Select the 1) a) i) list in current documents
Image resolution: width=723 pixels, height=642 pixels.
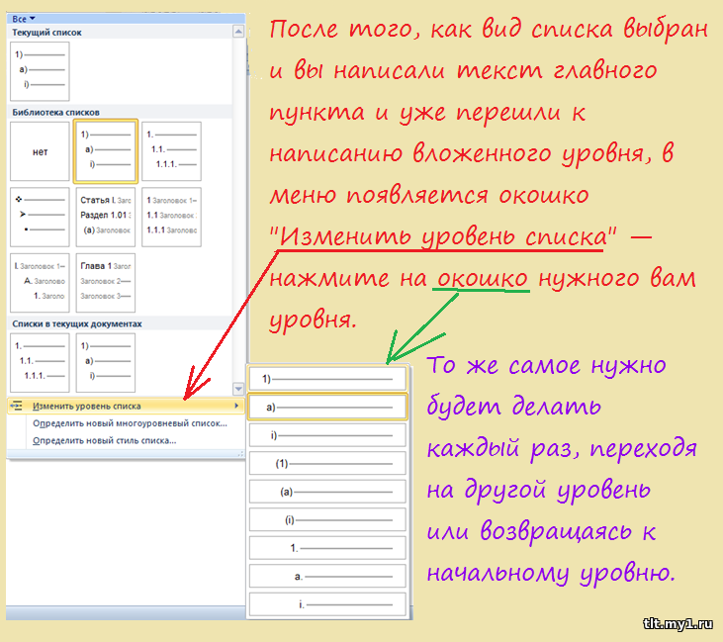(104, 362)
